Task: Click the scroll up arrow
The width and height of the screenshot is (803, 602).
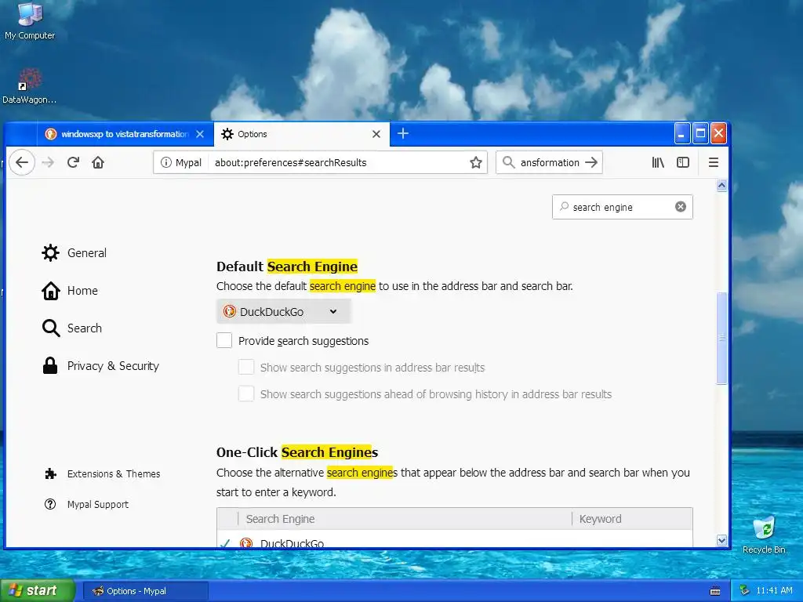Action: pos(721,185)
